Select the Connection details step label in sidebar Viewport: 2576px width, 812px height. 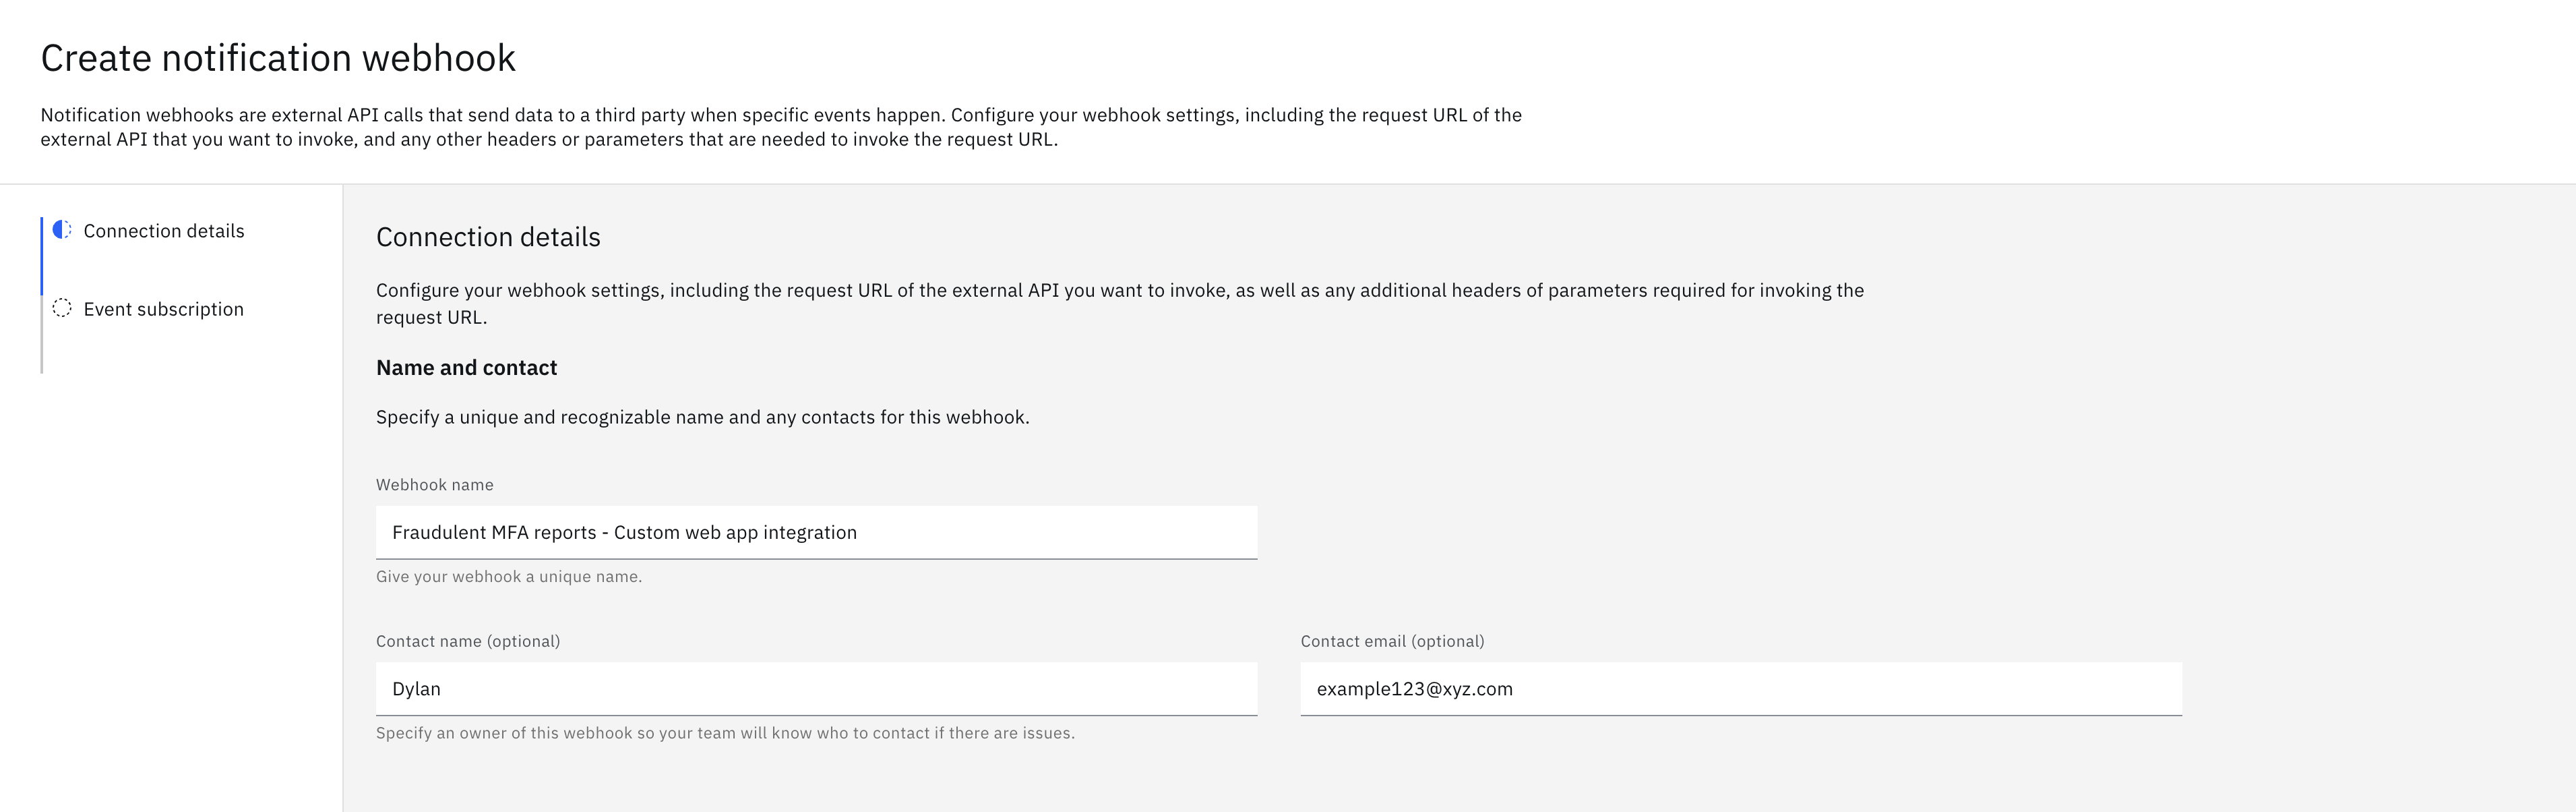(164, 230)
